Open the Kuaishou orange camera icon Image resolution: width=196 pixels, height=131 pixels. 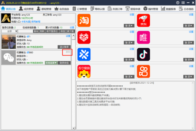click(143, 71)
